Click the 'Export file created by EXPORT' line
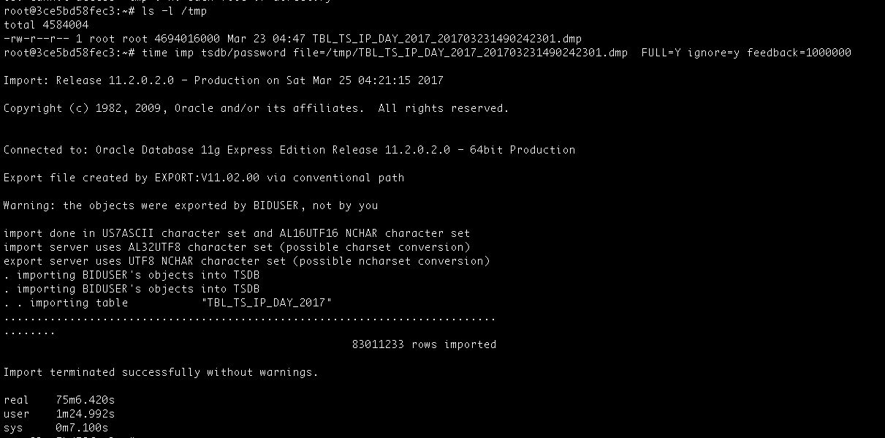 pyautogui.click(x=204, y=178)
